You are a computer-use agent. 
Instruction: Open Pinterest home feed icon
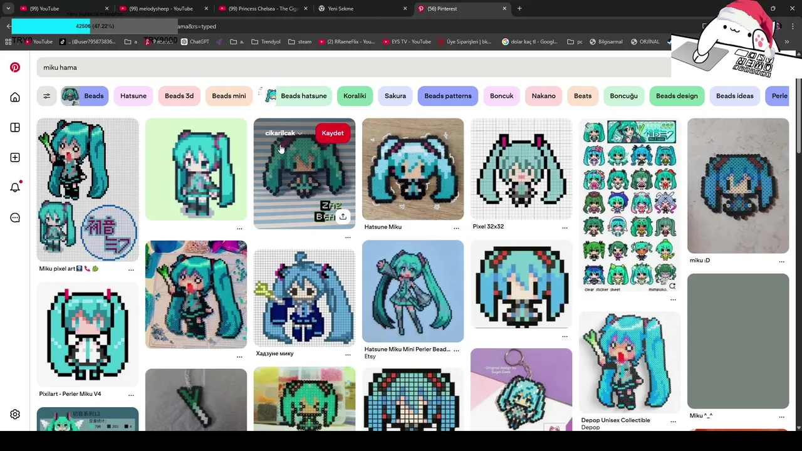pyautogui.click(x=15, y=97)
